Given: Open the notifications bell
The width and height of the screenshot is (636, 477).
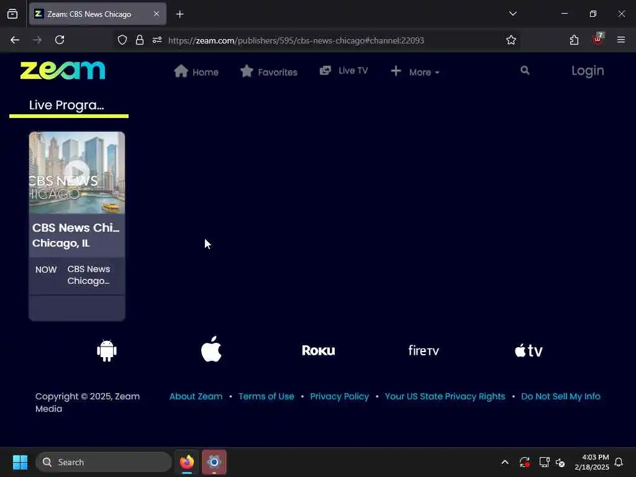Looking at the screenshot, I should click(619, 462).
